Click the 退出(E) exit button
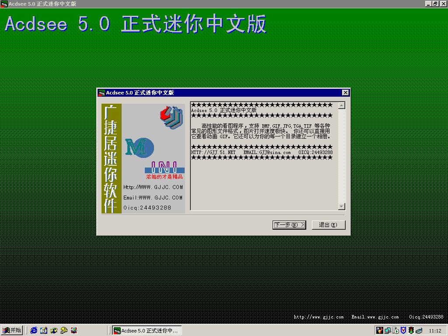Image resolution: width=448 pixels, height=336 pixels. pyautogui.click(x=328, y=225)
